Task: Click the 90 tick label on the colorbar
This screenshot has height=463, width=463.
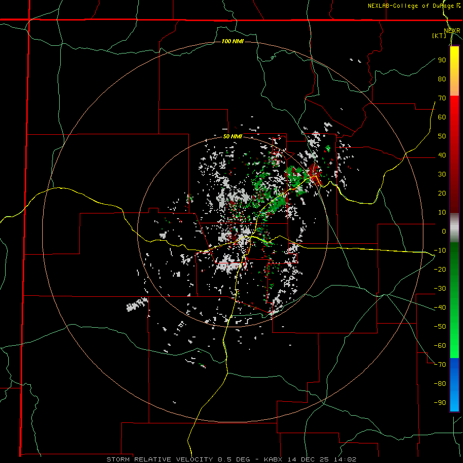Action: click(x=442, y=60)
